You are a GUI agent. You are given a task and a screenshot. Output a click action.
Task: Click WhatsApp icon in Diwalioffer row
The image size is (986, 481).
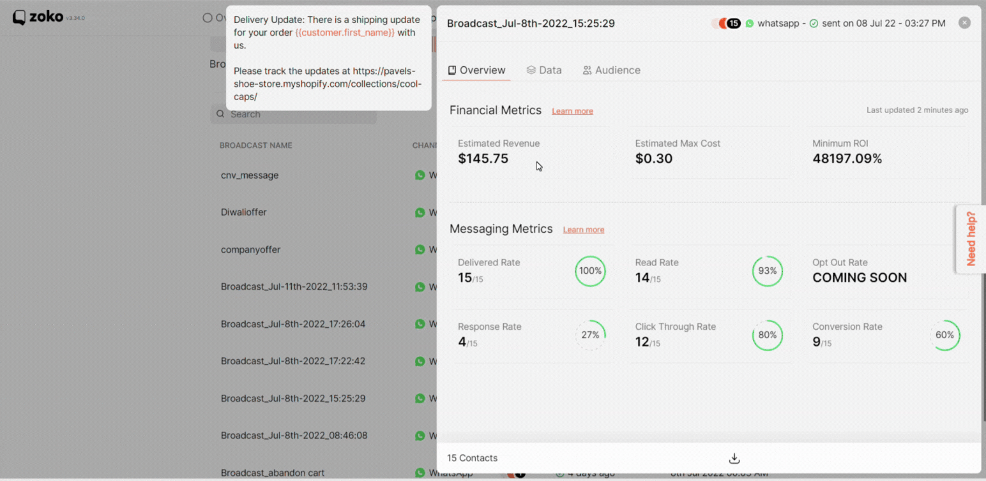pos(420,212)
